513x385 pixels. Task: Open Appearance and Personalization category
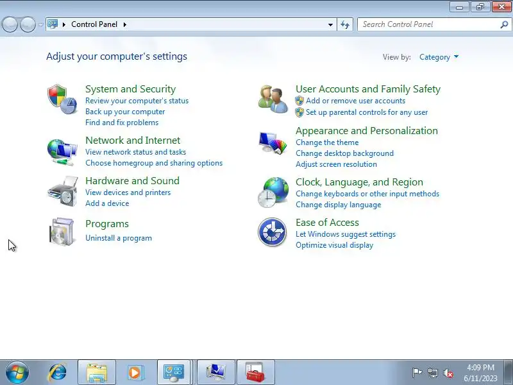point(367,131)
